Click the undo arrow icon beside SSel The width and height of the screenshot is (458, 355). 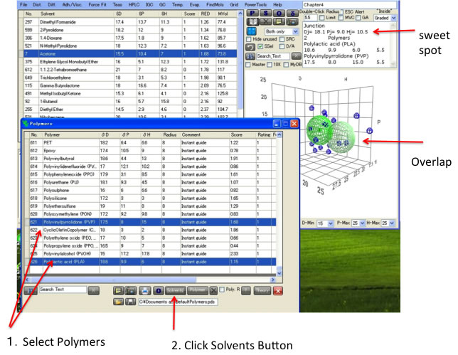click(x=250, y=47)
